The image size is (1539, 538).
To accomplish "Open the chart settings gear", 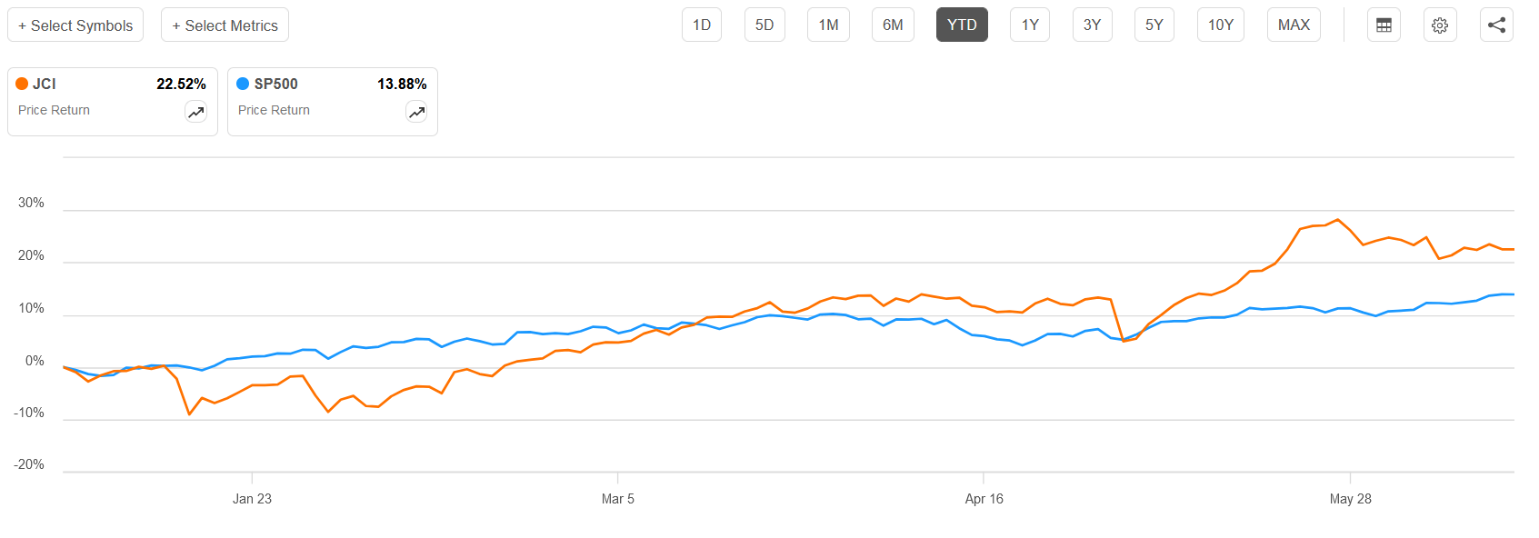I will point(1440,25).
